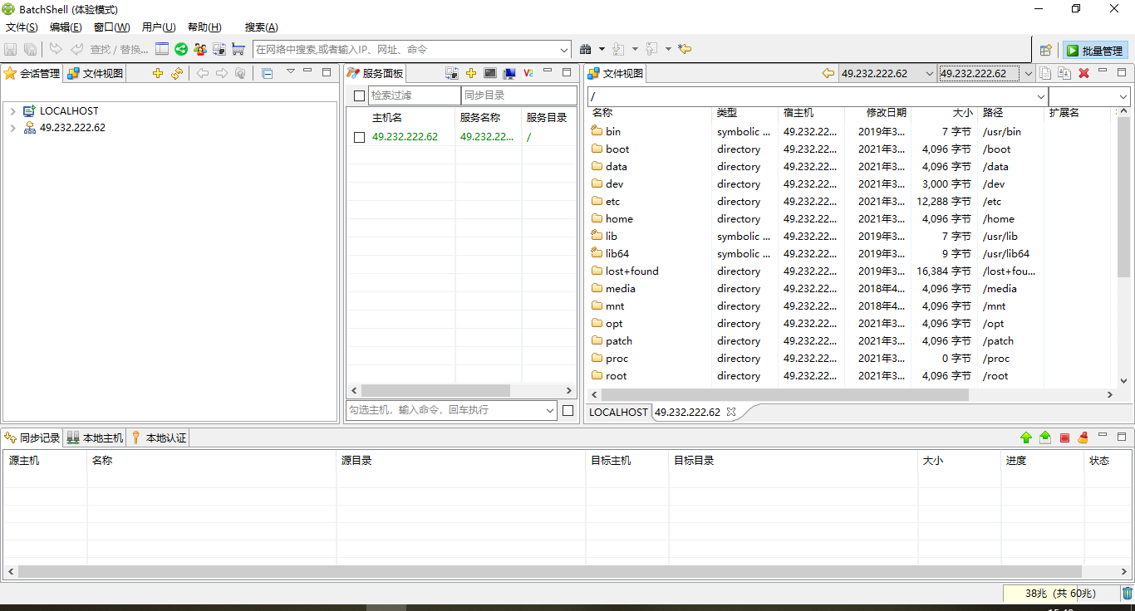Screen dimensions: 1135x611
Task: Add new session with yellow plus in 会话管理
Action: pyautogui.click(x=158, y=73)
